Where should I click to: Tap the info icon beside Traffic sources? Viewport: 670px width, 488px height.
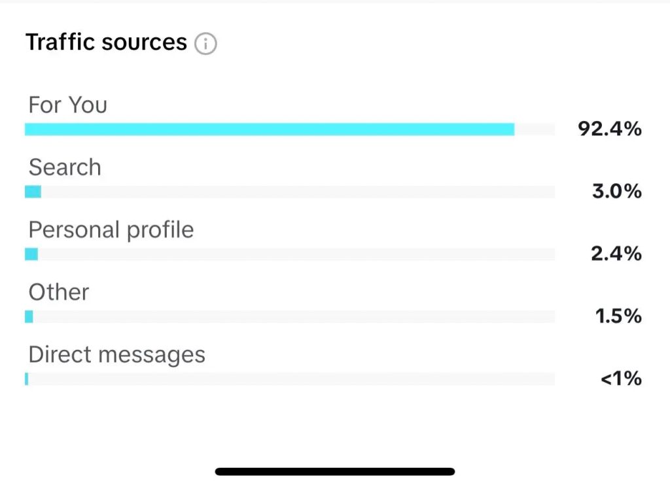(206, 44)
